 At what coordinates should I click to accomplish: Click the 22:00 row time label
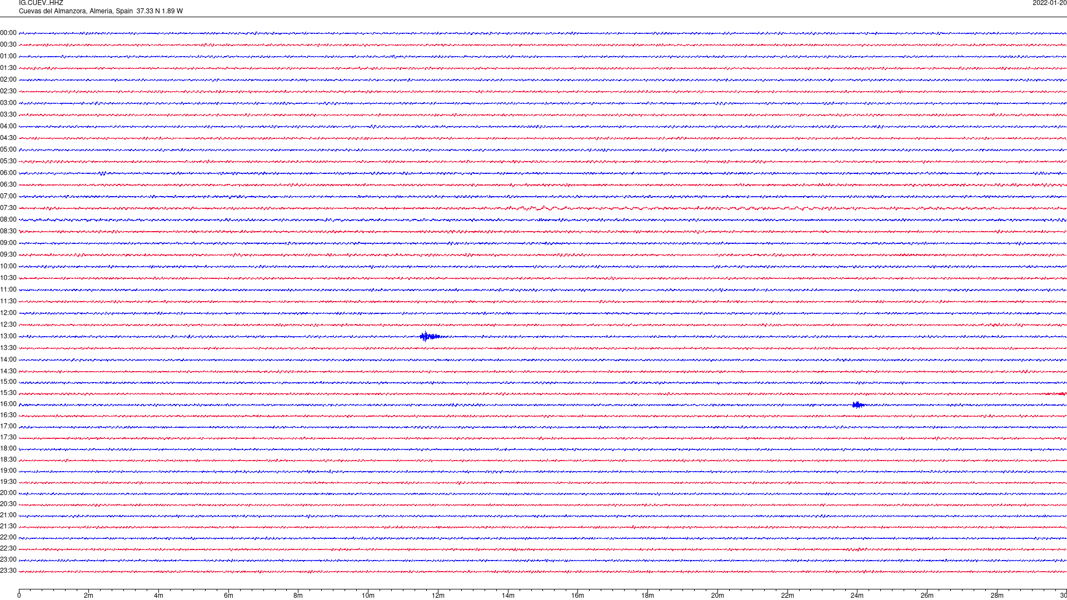[8, 538]
